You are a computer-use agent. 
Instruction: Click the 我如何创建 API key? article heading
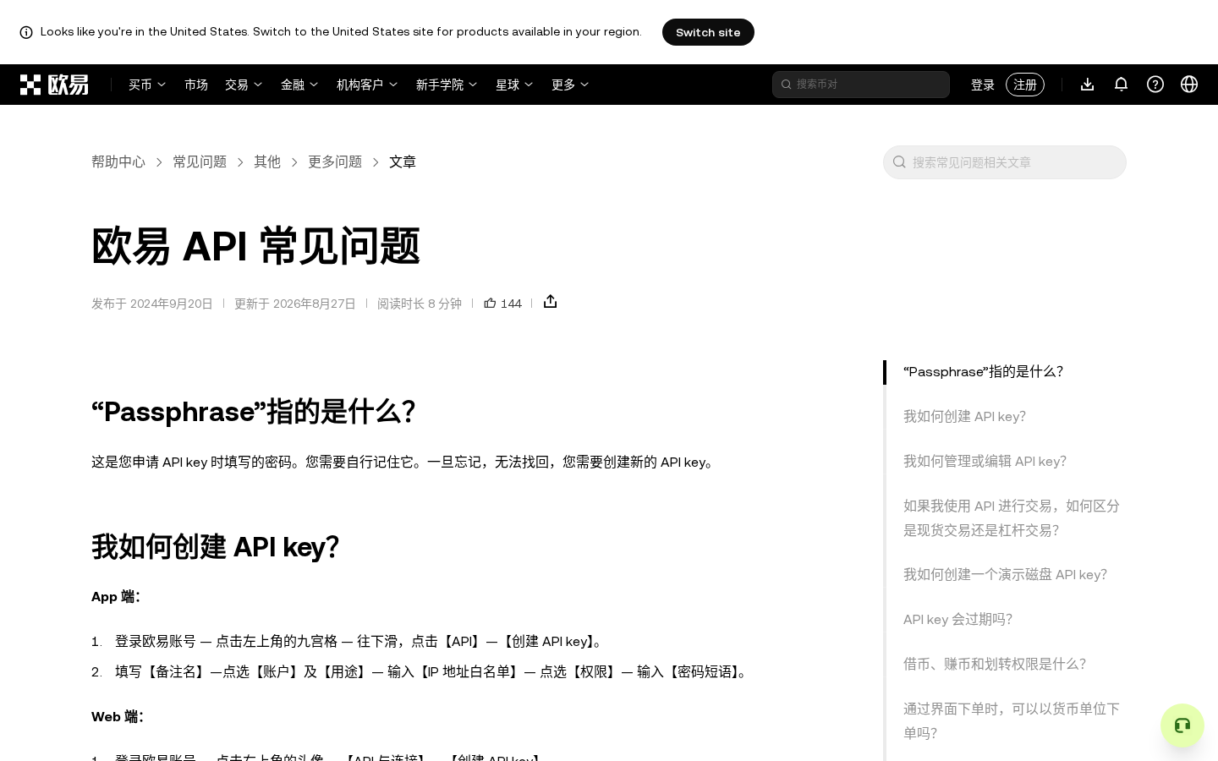coord(215,547)
